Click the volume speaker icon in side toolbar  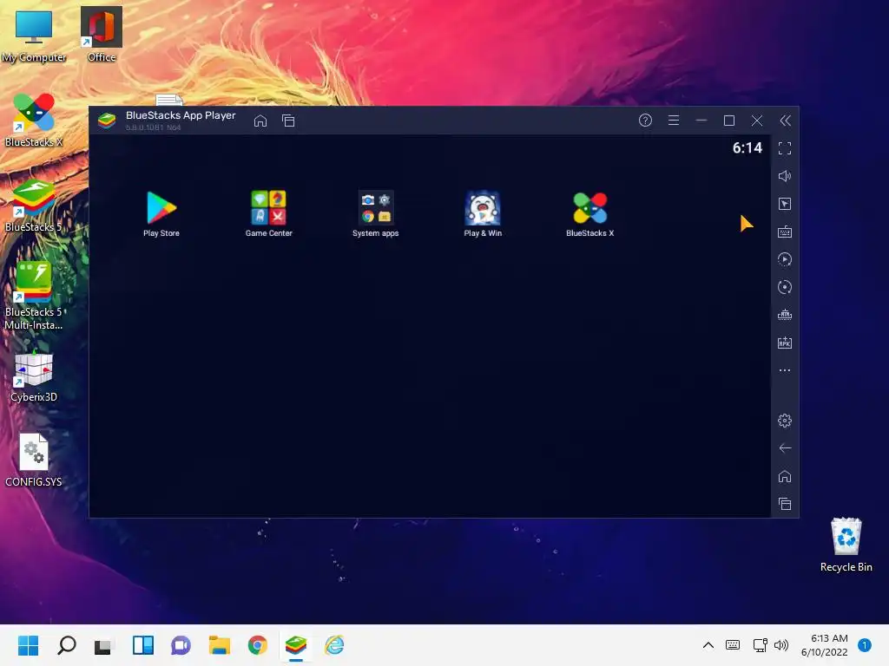pyautogui.click(x=785, y=176)
